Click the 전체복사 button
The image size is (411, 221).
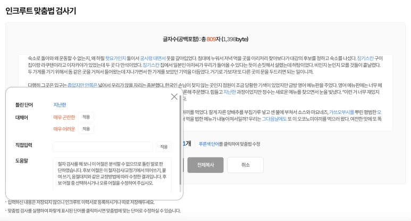(205, 165)
